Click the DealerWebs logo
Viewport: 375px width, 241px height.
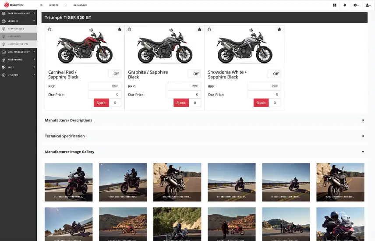(x=14, y=5)
